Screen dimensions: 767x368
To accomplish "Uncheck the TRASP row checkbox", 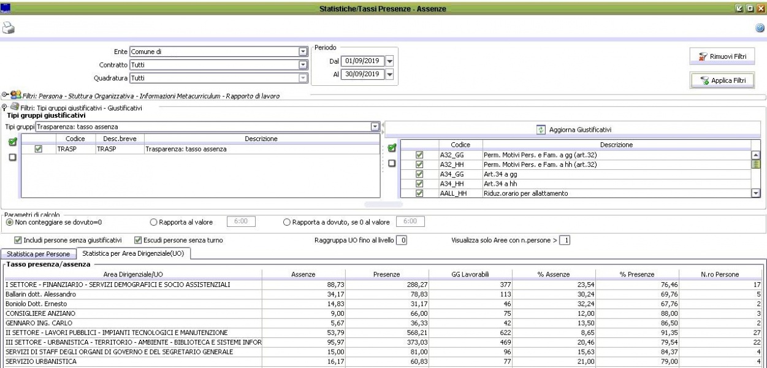I will [x=39, y=149].
